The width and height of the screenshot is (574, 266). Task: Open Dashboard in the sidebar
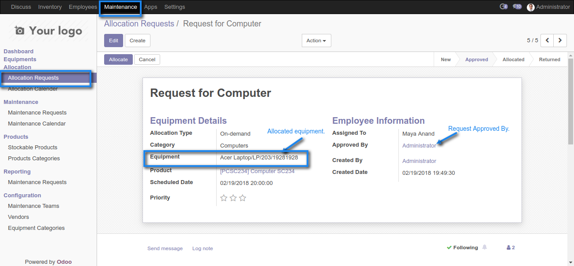pyautogui.click(x=19, y=52)
